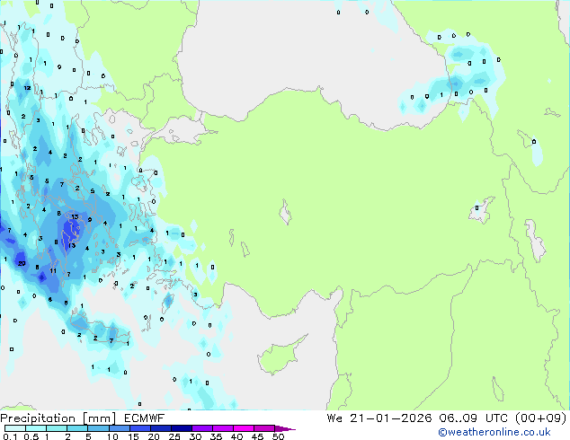Select the 10–15 mm legend color swatch
This screenshot has height=440, width=570.
click(x=119, y=428)
